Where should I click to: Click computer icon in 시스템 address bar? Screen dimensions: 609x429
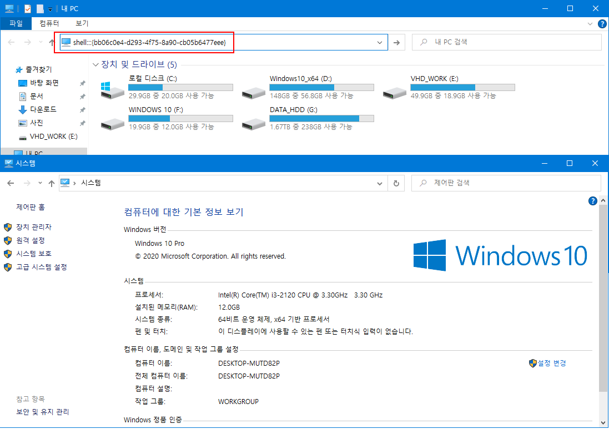click(65, 183)
